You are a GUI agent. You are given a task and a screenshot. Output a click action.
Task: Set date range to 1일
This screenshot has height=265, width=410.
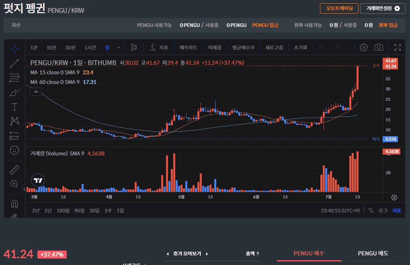click(x=120, y=210)
